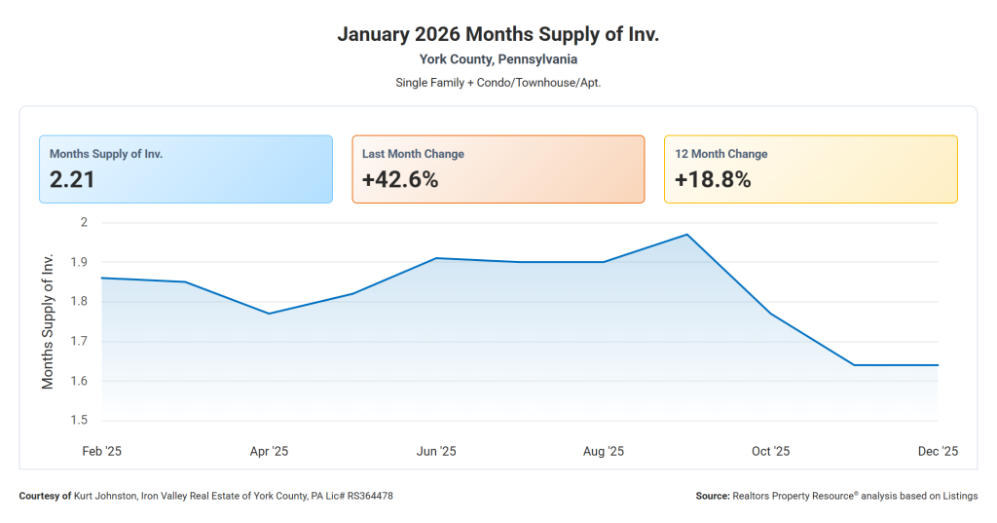Click the chart line's highest peak point
This screenshot has width=997, height=523.
click(687, 235)
